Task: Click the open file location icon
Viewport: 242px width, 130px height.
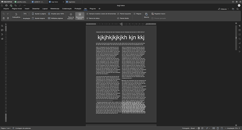Action: coord(233,9)
